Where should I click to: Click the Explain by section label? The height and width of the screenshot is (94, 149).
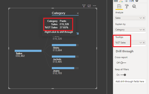[x=121, y=24]
